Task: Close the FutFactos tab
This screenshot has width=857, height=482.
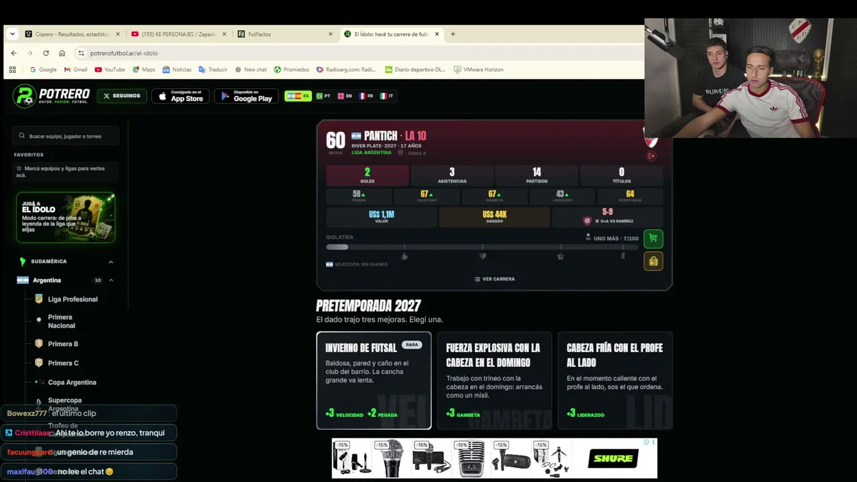Action: click(x=330, y=34)
